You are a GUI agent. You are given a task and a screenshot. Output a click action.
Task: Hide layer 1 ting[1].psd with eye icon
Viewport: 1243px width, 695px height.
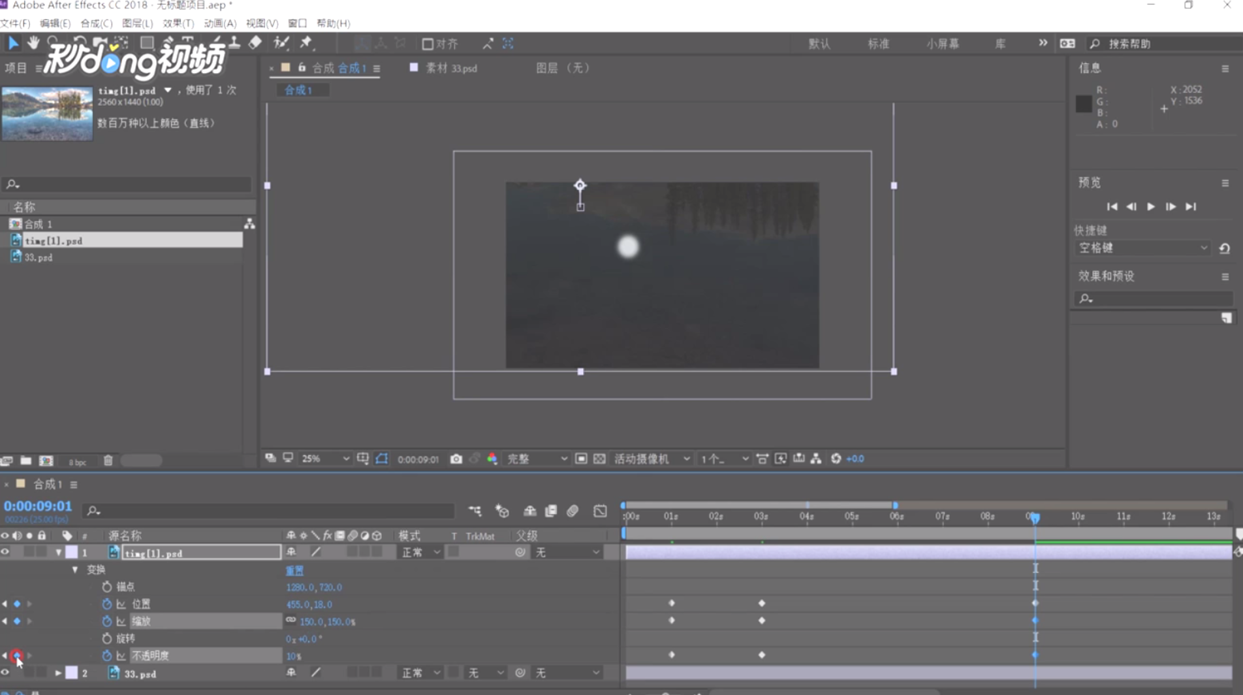pos(5,553)
